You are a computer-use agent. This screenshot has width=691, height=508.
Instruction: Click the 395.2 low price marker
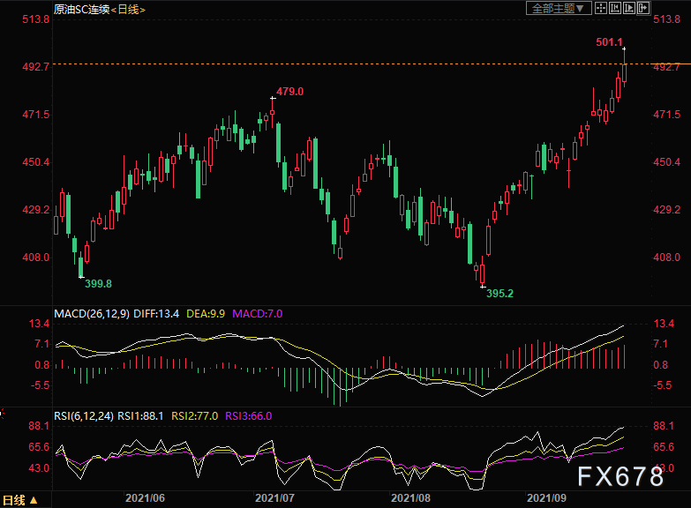[x=500, y=293]
